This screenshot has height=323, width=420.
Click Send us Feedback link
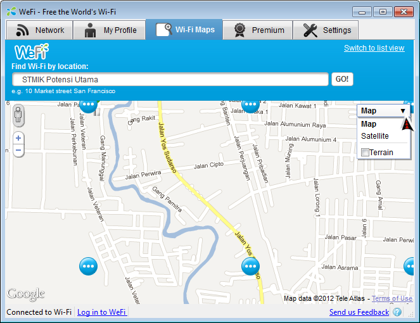coord(359,312)
